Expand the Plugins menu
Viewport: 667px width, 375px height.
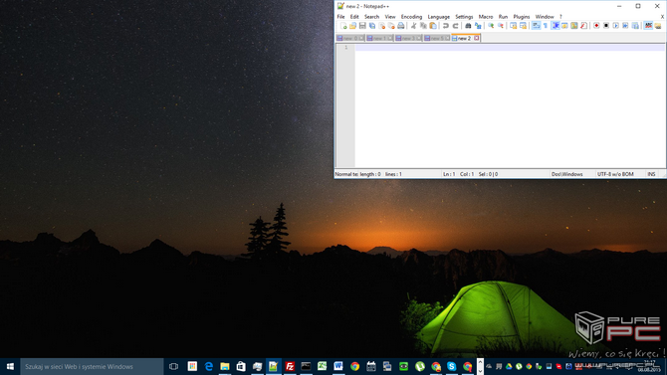coord(522,17)
